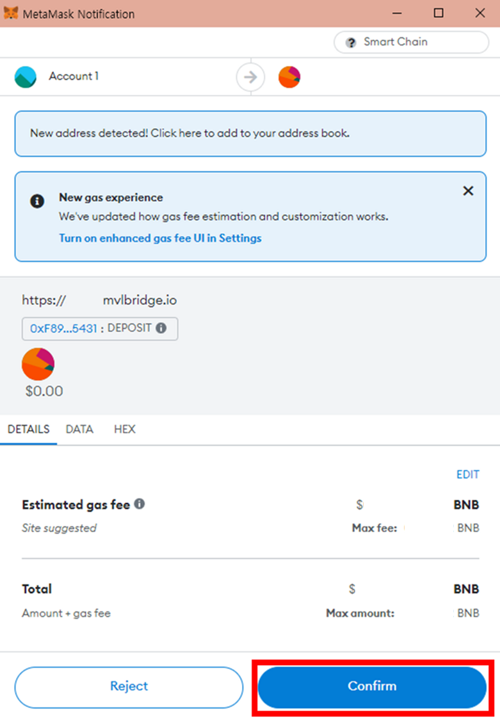The width and height of the screenshot is (500, 721).
Task: Click the info icon next to Estimated gas fee
Action: (139, 504)
